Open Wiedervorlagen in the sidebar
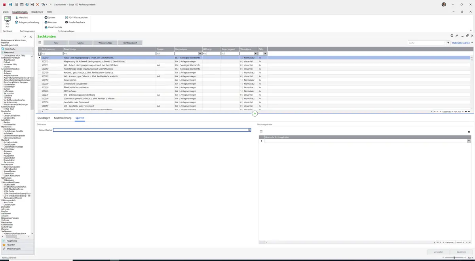Image resolution: width=475 pixels, height=261 pixels. (x=17, y=249)
